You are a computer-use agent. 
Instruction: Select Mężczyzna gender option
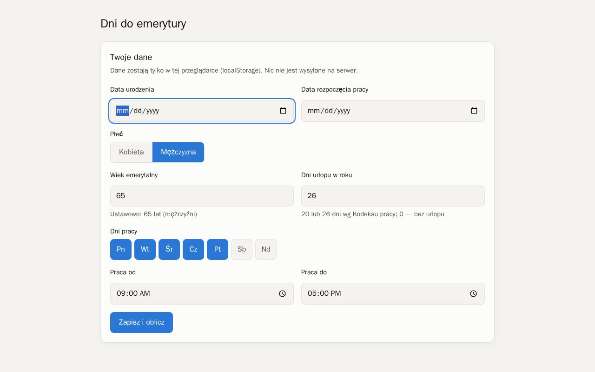[178, 152]
